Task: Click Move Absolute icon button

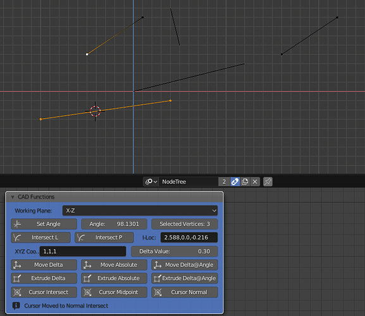Action: tap(114, 265)
